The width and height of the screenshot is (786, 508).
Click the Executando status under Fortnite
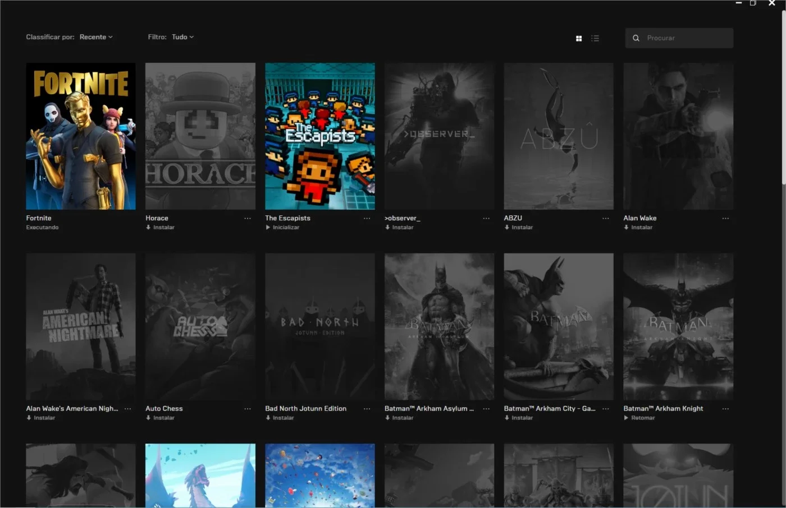[x=42, y=228]
